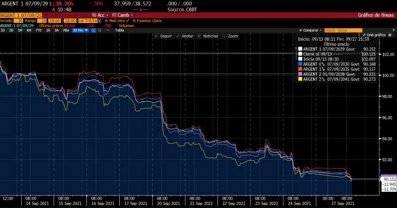Toggle white ARGENT 2029 series swatch
397x208 pixels.
tap(300, 49)
